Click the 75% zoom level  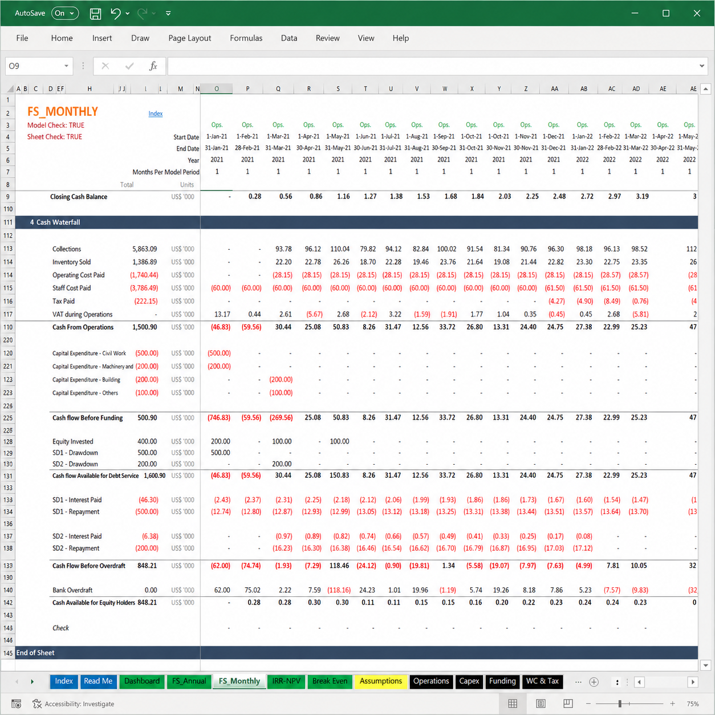(693, 704)
